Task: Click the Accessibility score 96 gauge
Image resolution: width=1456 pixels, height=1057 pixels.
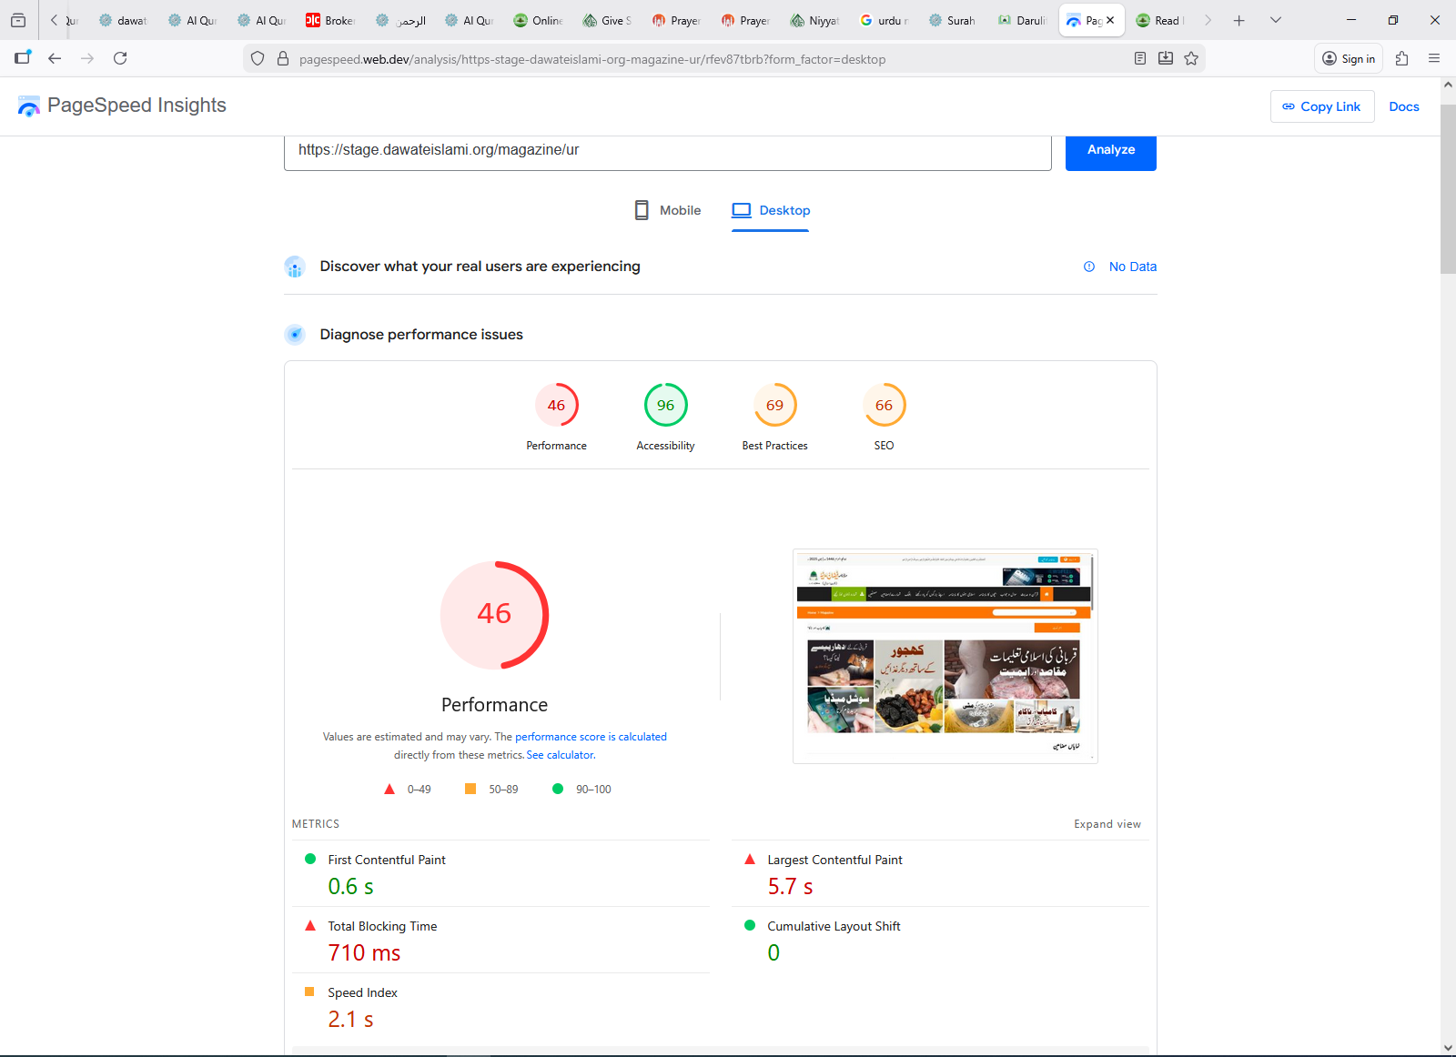Action: (665, 406)
